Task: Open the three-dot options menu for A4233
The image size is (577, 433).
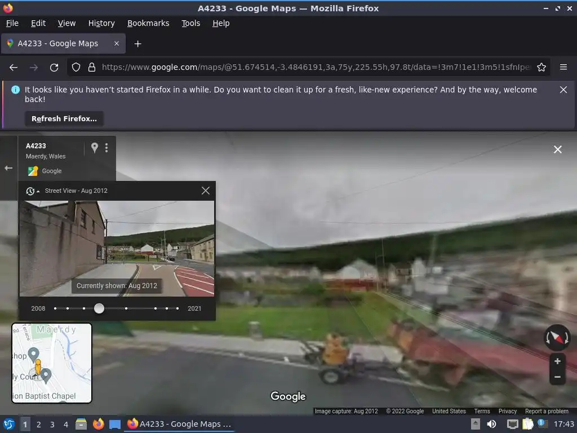Action: 106,148
